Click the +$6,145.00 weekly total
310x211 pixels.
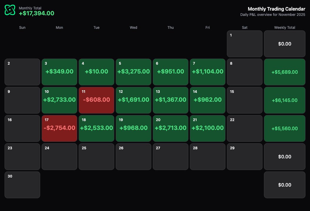pos(284,100)
